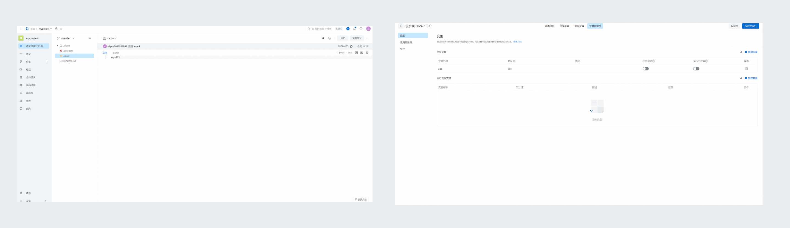Open the help question mark icon
The height and width of the screenshot is (228, 790).
361,29
